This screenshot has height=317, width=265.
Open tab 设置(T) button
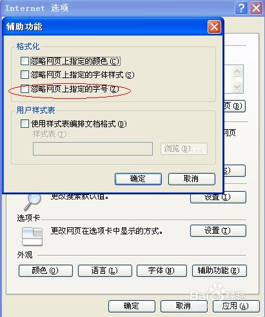point(218,230)
